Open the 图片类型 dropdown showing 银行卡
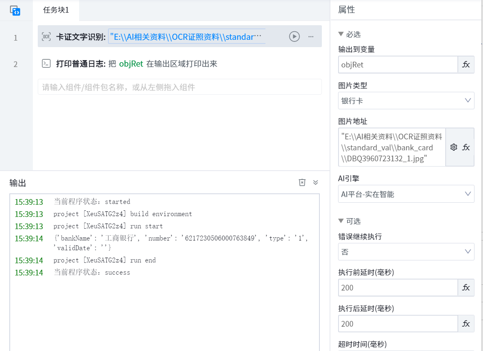Viewport: 483px width, 351px height. pos(406,101)
